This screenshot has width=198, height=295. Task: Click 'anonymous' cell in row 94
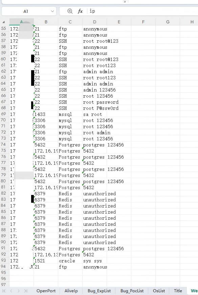tap(95, 267)
